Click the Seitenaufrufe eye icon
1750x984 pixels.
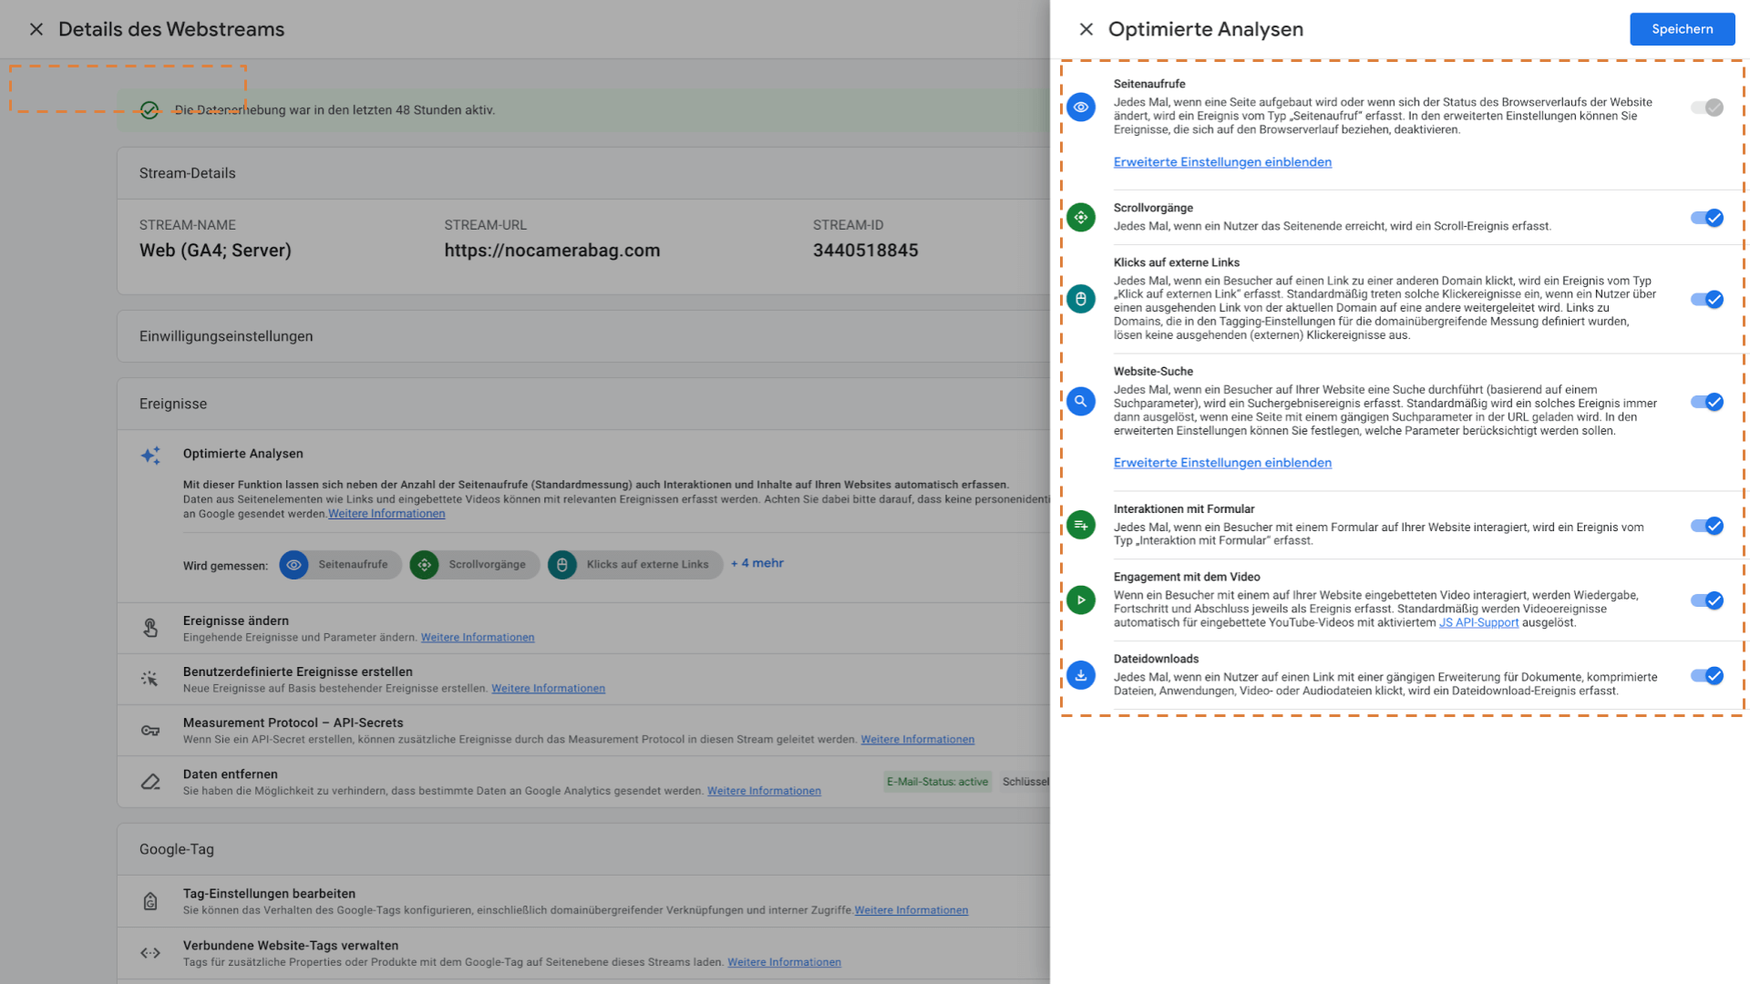(1081, 108)
